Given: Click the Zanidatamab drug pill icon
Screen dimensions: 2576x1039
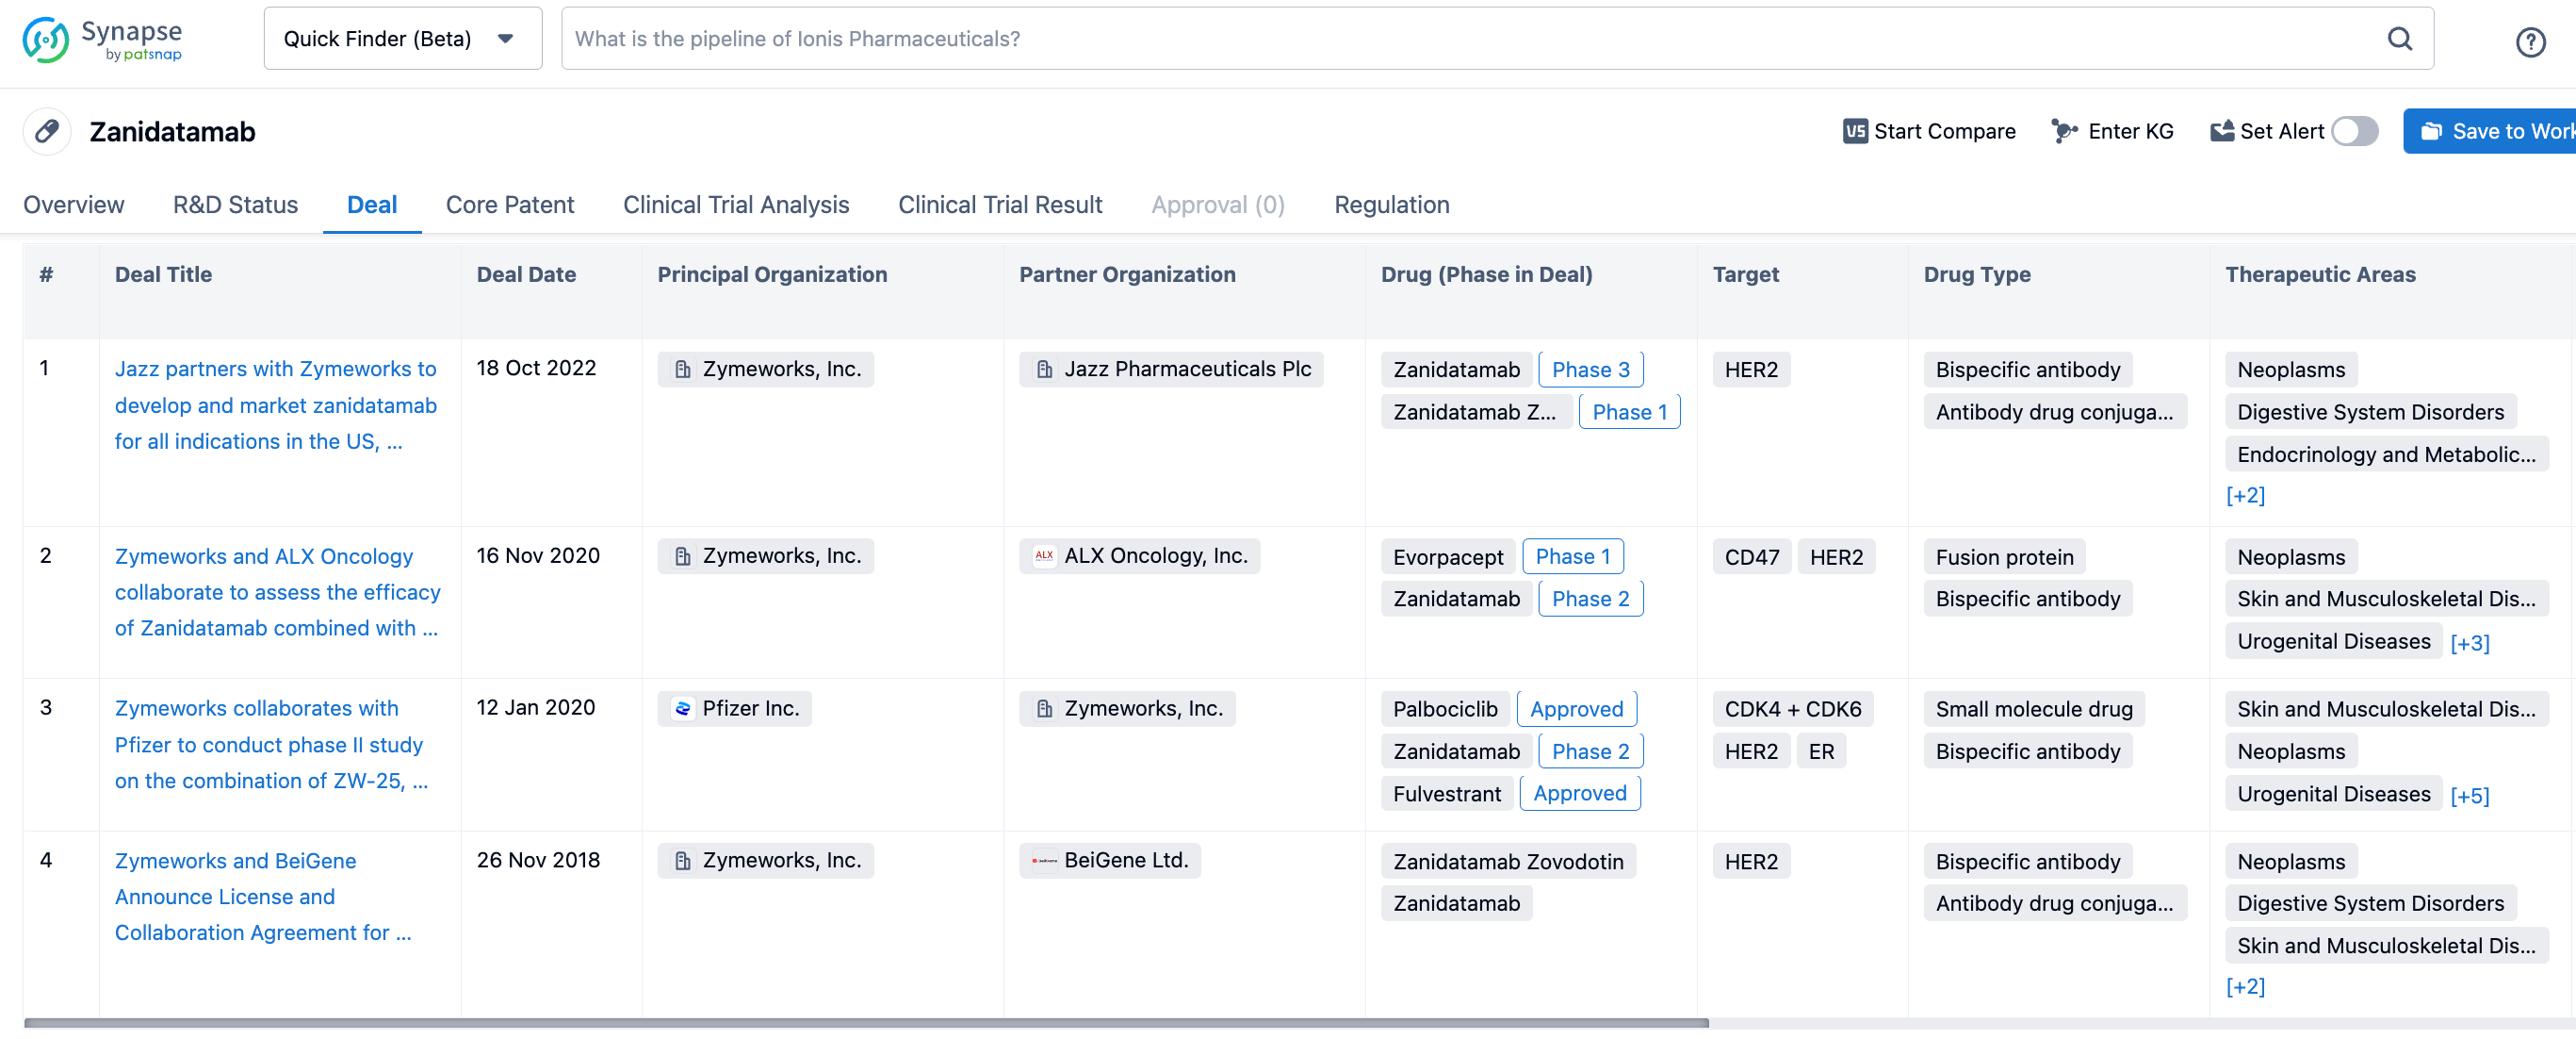Looking at the screenshot, I should click(x=47, y=131).
